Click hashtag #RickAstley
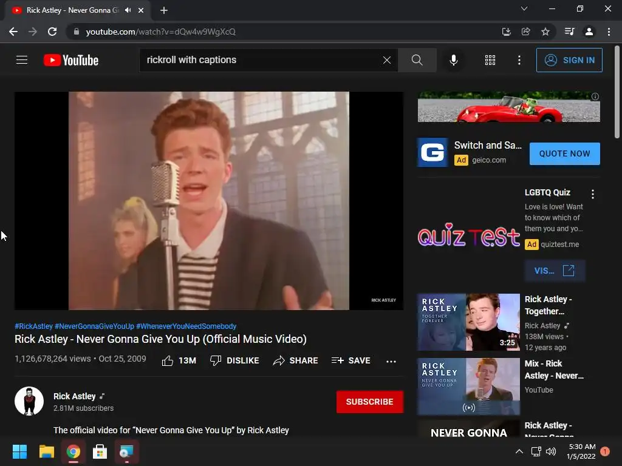 coord(34,326)
